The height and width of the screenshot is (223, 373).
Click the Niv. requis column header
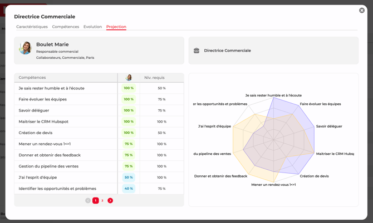coord(154,78)
